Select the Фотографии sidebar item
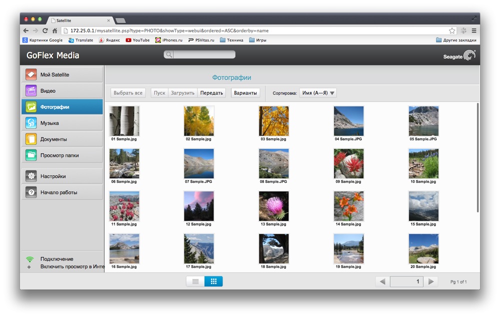This screenshot has width=500, height=317. pyautogui.click(x=62, y=107)
